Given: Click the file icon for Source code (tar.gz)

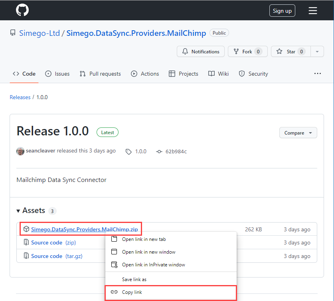Looking at the screenshot, I should pyautogui.click(x=26, y=256).
